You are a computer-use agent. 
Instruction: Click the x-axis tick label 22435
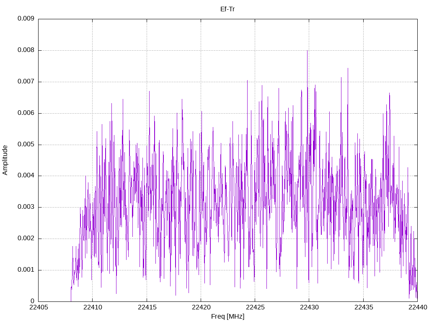click(x=364, y=307)
